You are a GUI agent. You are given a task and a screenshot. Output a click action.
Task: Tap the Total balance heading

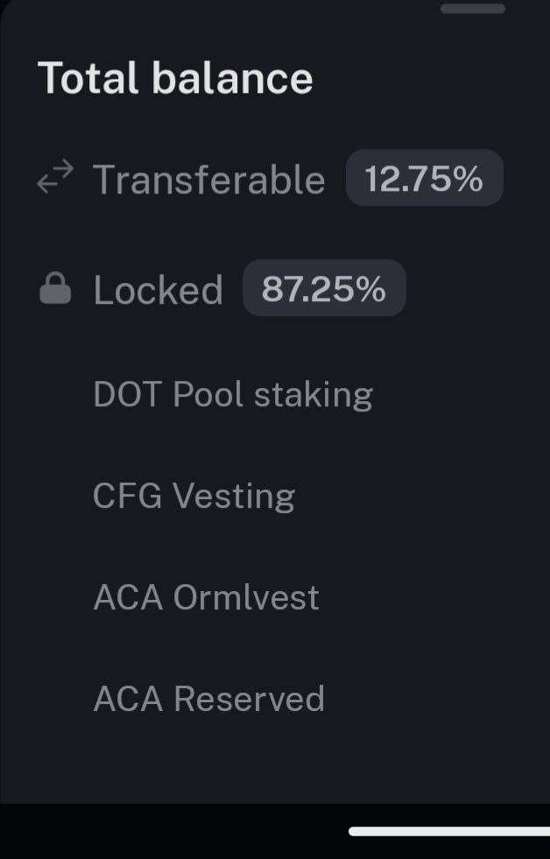(175, 78)
